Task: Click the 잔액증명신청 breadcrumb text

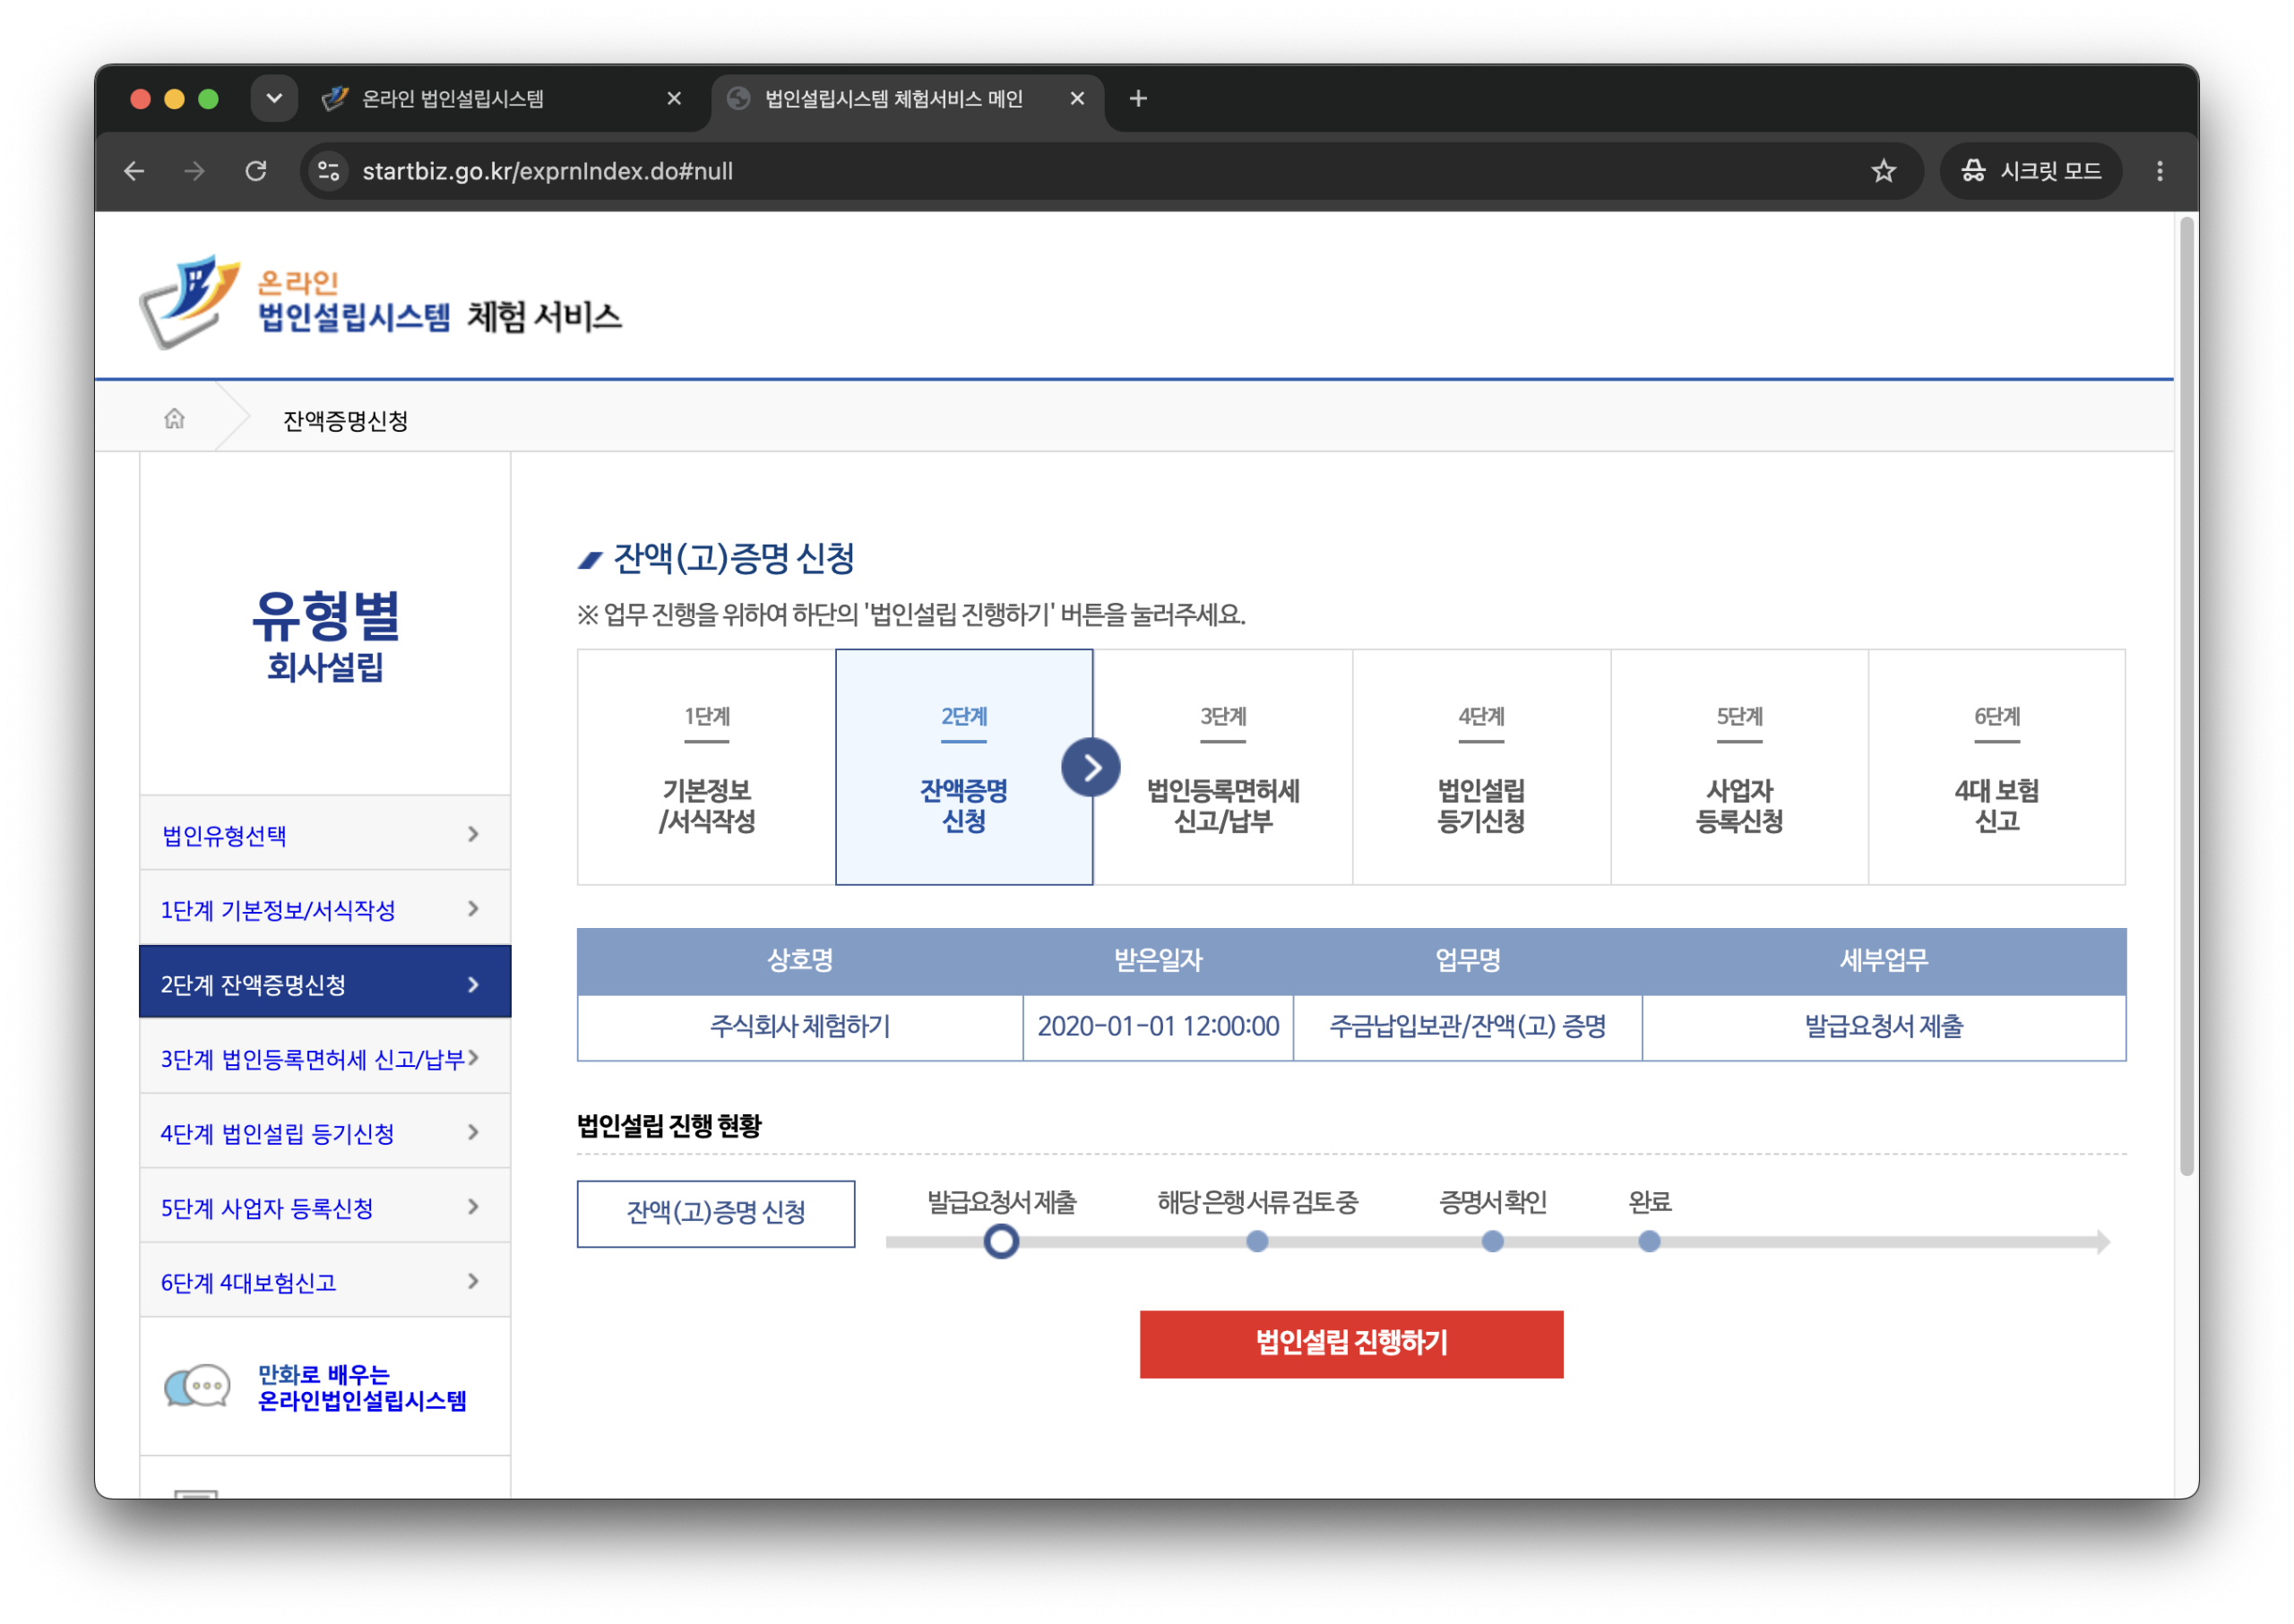Action: click(x=345, y=420)
